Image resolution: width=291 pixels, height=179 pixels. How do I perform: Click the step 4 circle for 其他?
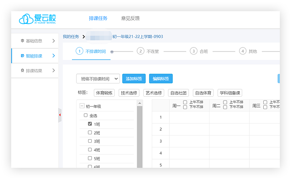click(243, 51)
